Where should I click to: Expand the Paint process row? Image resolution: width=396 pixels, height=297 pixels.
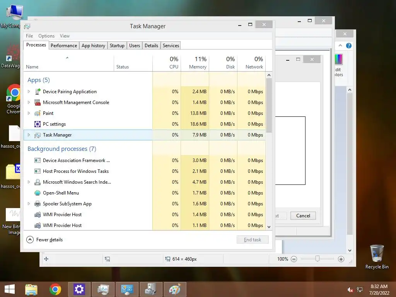29,113
